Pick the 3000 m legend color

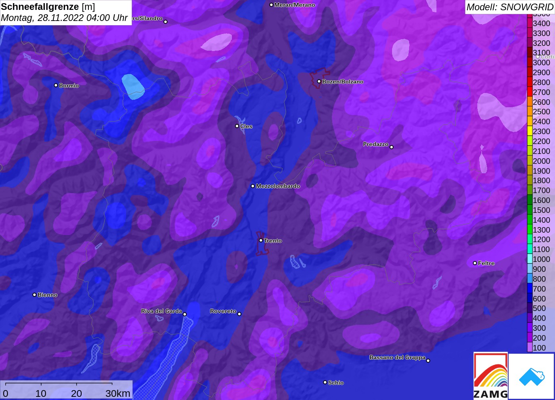[x=530, y=63]
